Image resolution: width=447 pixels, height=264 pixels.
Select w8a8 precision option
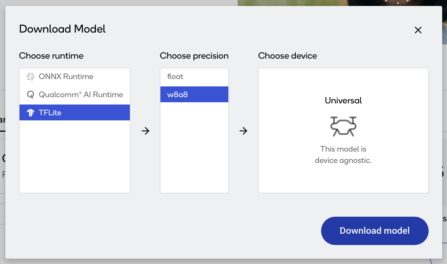click(177, 95)
